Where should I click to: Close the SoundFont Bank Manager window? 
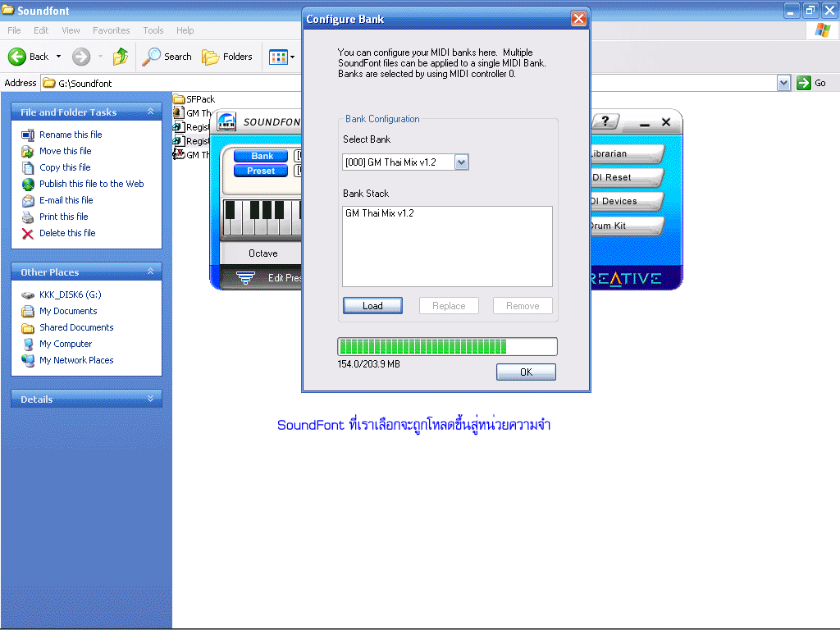(x=666, y=122)
